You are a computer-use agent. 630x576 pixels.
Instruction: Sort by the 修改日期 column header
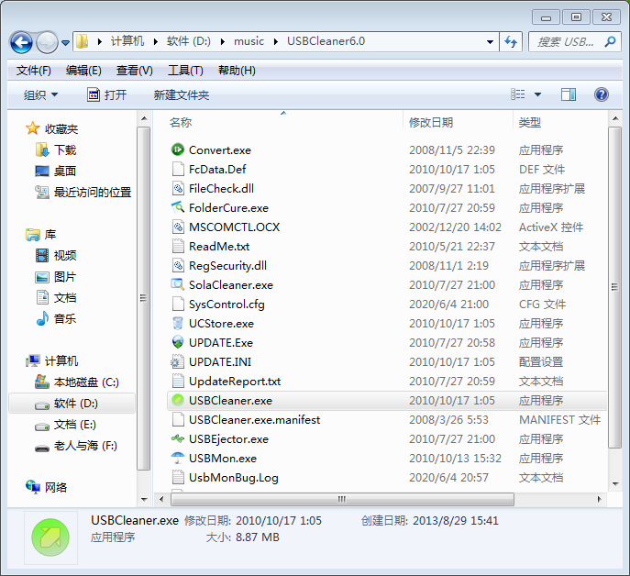[x=431, y=123]
